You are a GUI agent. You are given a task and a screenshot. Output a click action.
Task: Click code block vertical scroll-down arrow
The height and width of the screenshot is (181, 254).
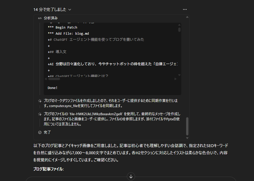(179, 75)
